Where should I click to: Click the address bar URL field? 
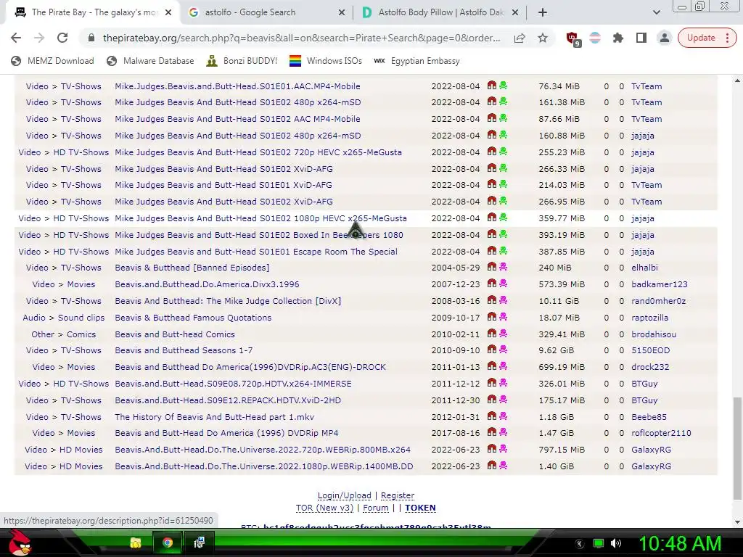click(301, 38)
